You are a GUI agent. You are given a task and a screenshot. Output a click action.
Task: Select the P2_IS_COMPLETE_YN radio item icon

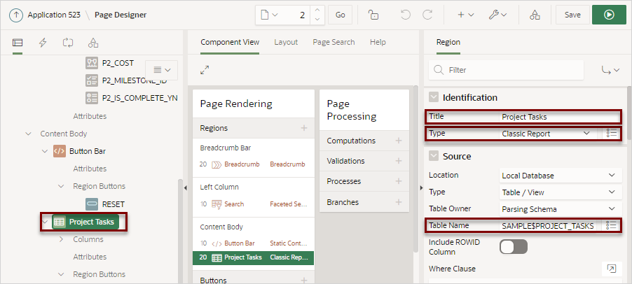pos(92,98)
